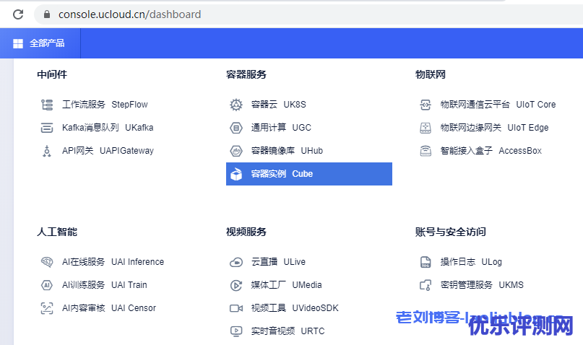Screen dimensions: 583x345
Task: Click the UAPIGateway icon
Action: coord(47,151)
